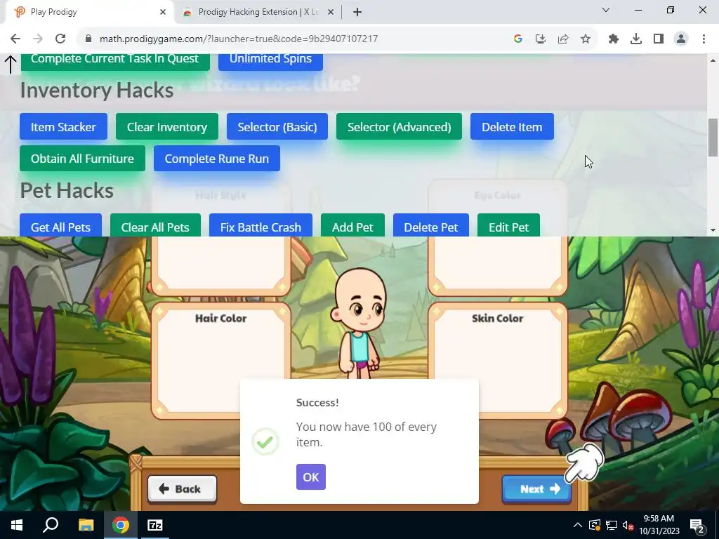
Task: Click hack menu scrollbar up arrow
Action: tap(713, 60)
